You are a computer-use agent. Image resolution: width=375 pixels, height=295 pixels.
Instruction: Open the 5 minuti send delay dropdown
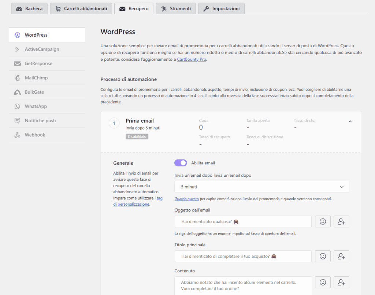point(261,187)
